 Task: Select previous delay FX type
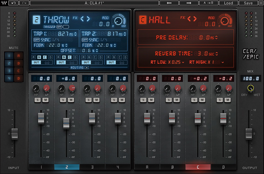click(82, 18)
